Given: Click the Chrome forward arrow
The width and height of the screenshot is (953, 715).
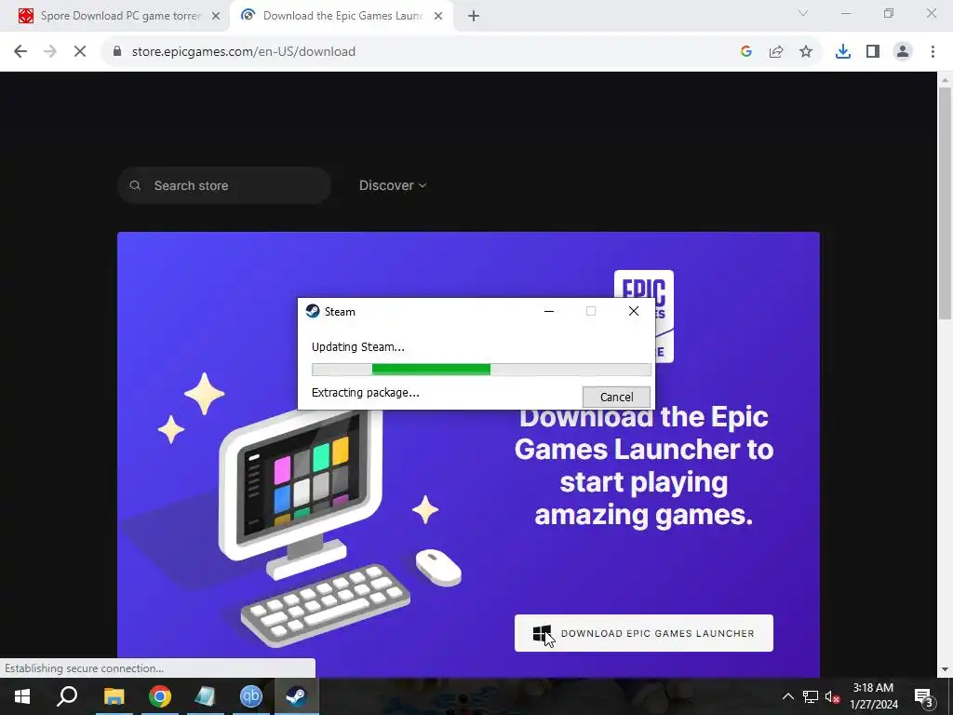Looking at the screenshot, I should point(50,52).
